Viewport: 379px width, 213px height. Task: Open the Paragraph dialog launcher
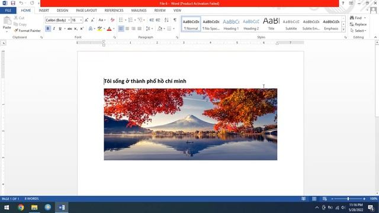[x=177, y=37]
